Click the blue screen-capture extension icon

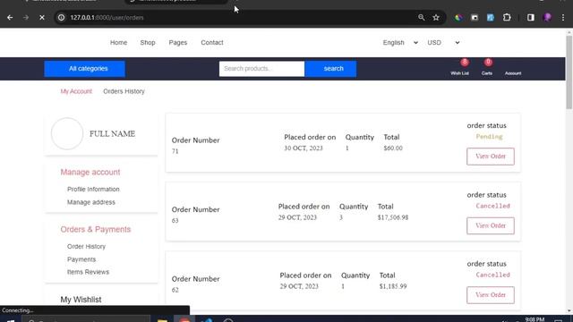(x=491, y=18)
